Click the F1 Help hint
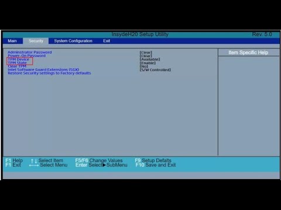281x210 pixels. [x=14, y=160]
